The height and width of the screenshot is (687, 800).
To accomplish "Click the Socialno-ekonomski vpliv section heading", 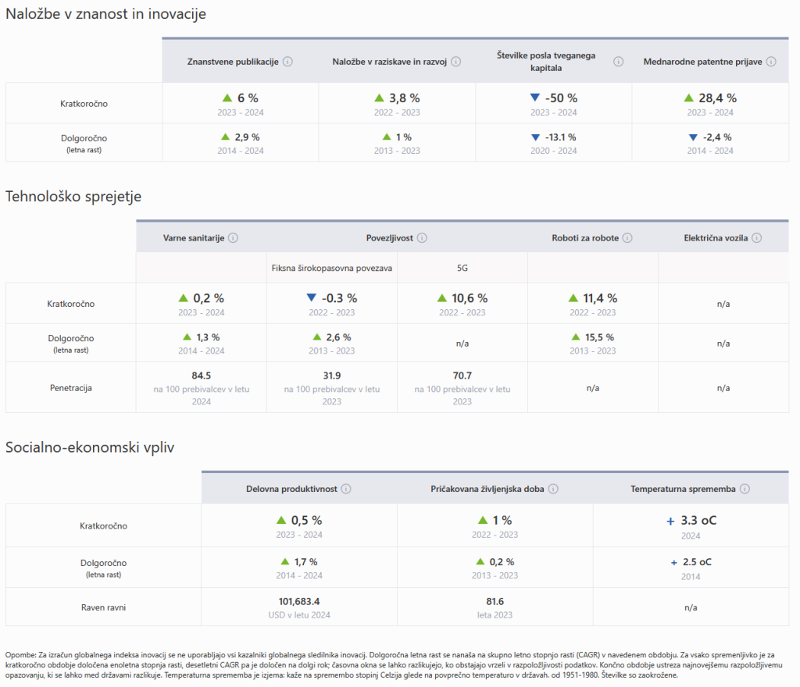I will coord(90,447).
